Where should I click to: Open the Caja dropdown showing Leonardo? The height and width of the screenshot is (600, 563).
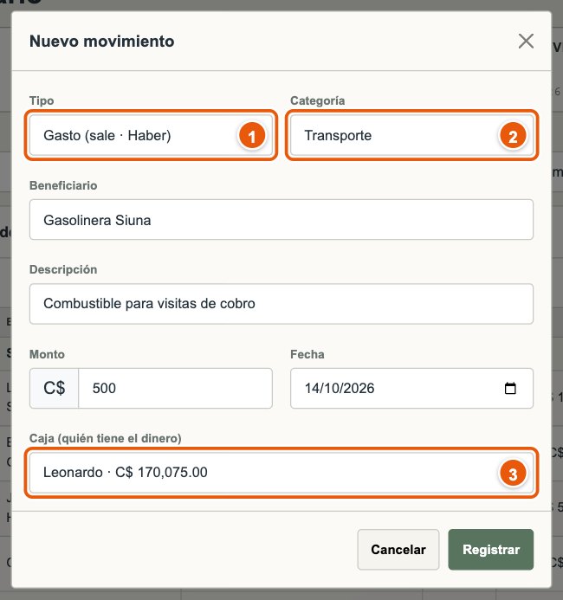[281, 473]
